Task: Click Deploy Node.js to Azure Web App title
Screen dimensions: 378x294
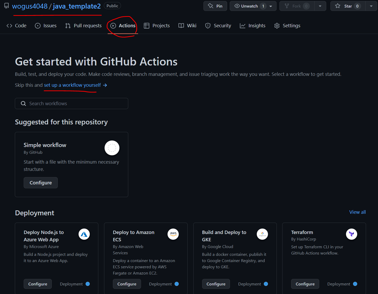Action: [44, 236]
